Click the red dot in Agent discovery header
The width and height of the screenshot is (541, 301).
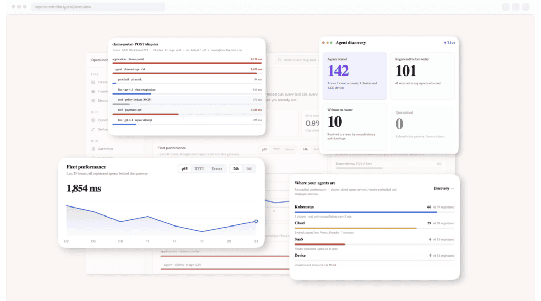(x=323, y=43)
